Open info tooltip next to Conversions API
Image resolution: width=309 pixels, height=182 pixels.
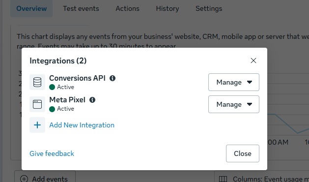tap(112, 78)
